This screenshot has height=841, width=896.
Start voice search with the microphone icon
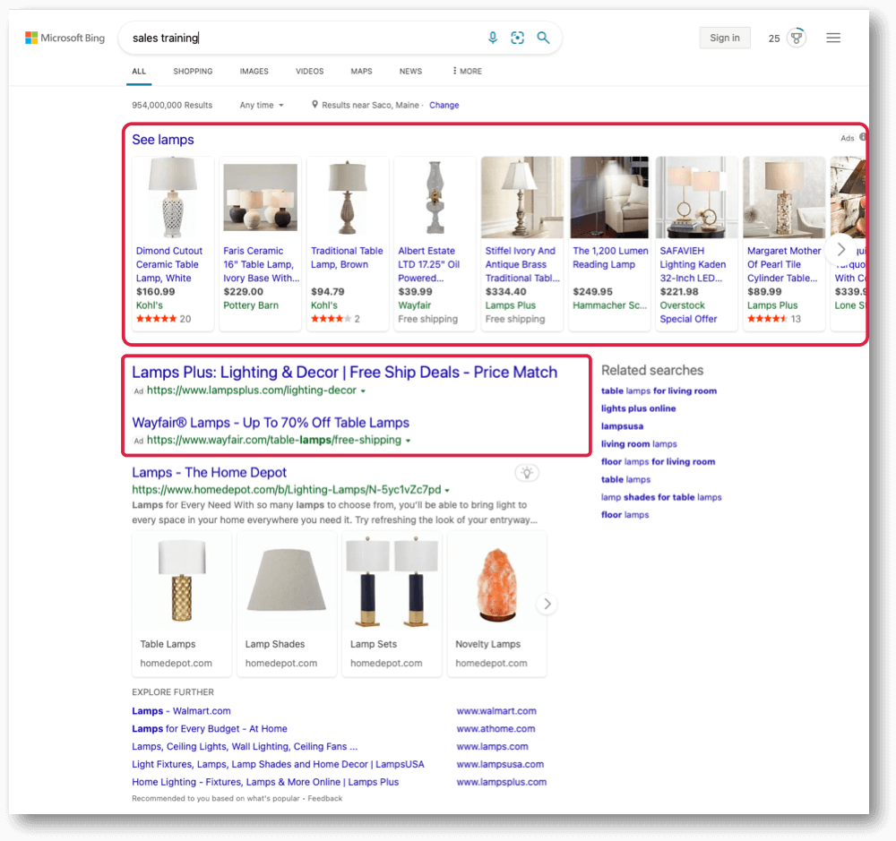[493, 38]
